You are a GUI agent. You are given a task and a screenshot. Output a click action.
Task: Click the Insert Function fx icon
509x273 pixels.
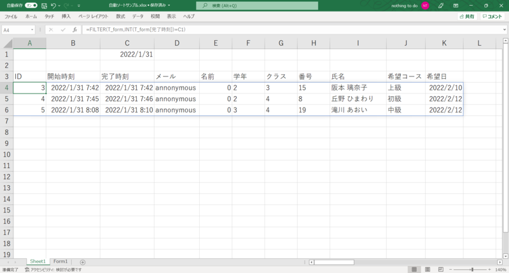(x=74, y=30)
